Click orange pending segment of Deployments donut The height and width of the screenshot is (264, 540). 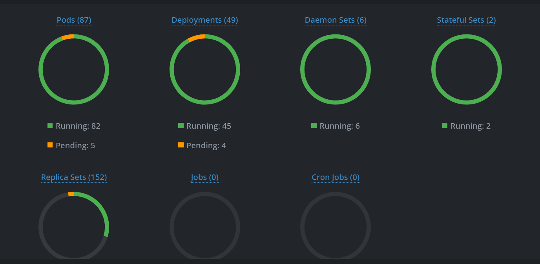pos(196,38)
